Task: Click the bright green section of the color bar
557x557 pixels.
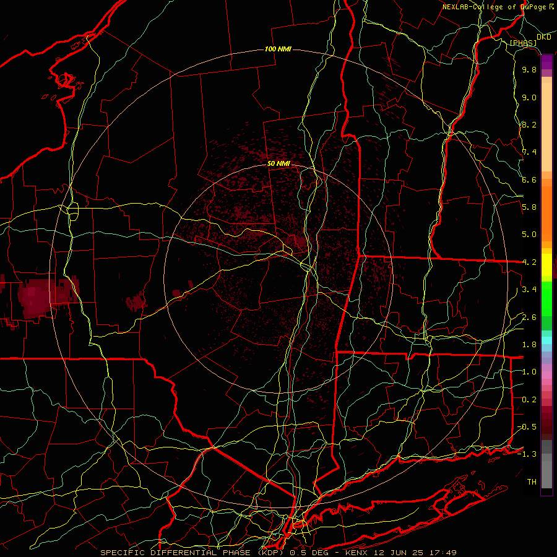Action: point(546,298)
